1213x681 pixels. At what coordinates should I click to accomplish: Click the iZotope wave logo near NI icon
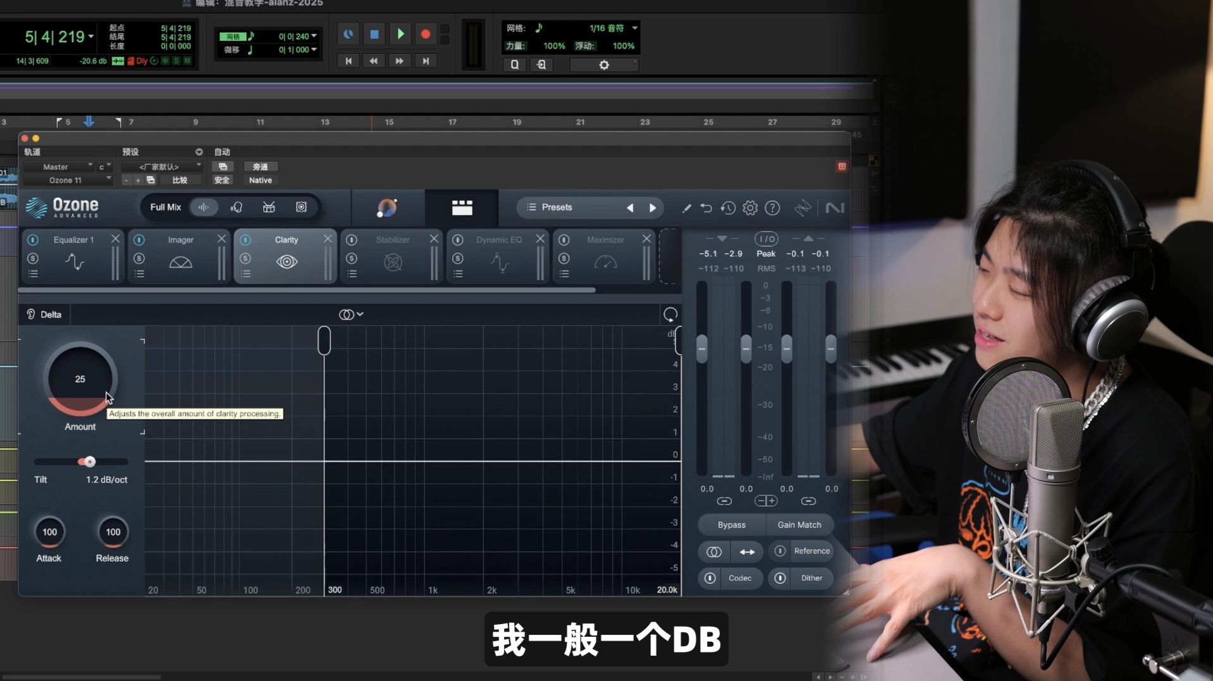[x=803, y=208]
